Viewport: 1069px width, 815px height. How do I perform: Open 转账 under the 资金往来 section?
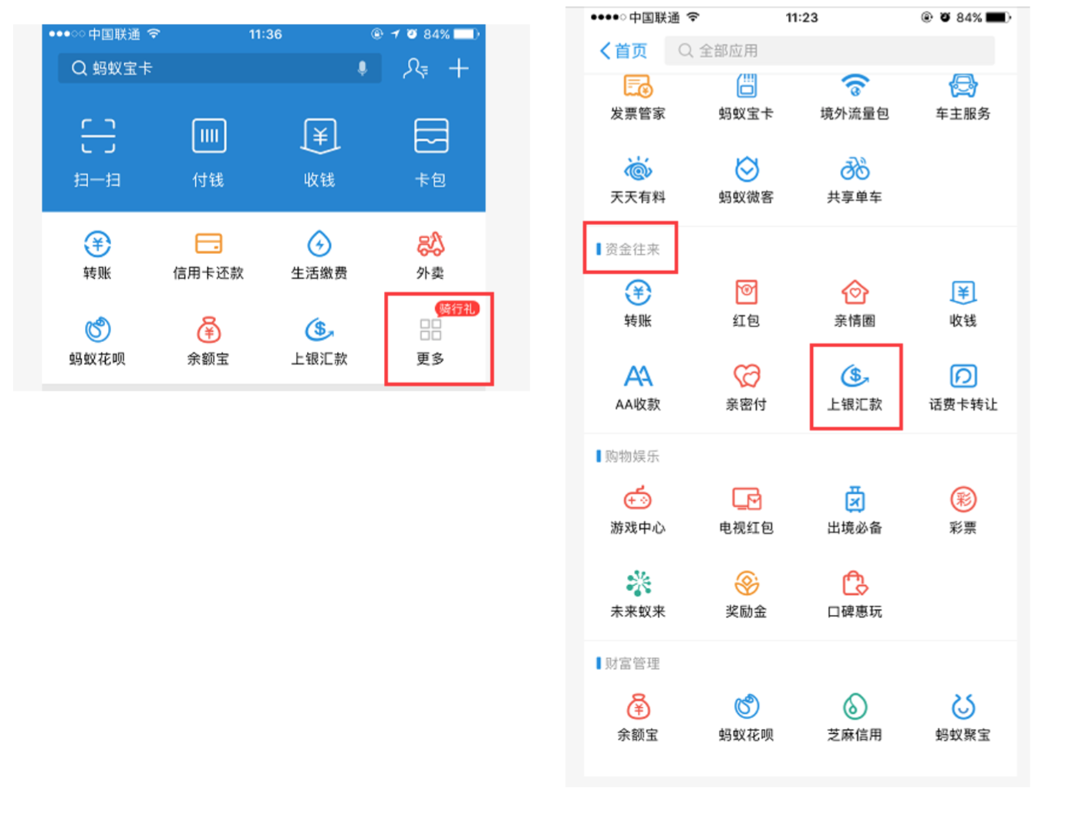[638, 304]
